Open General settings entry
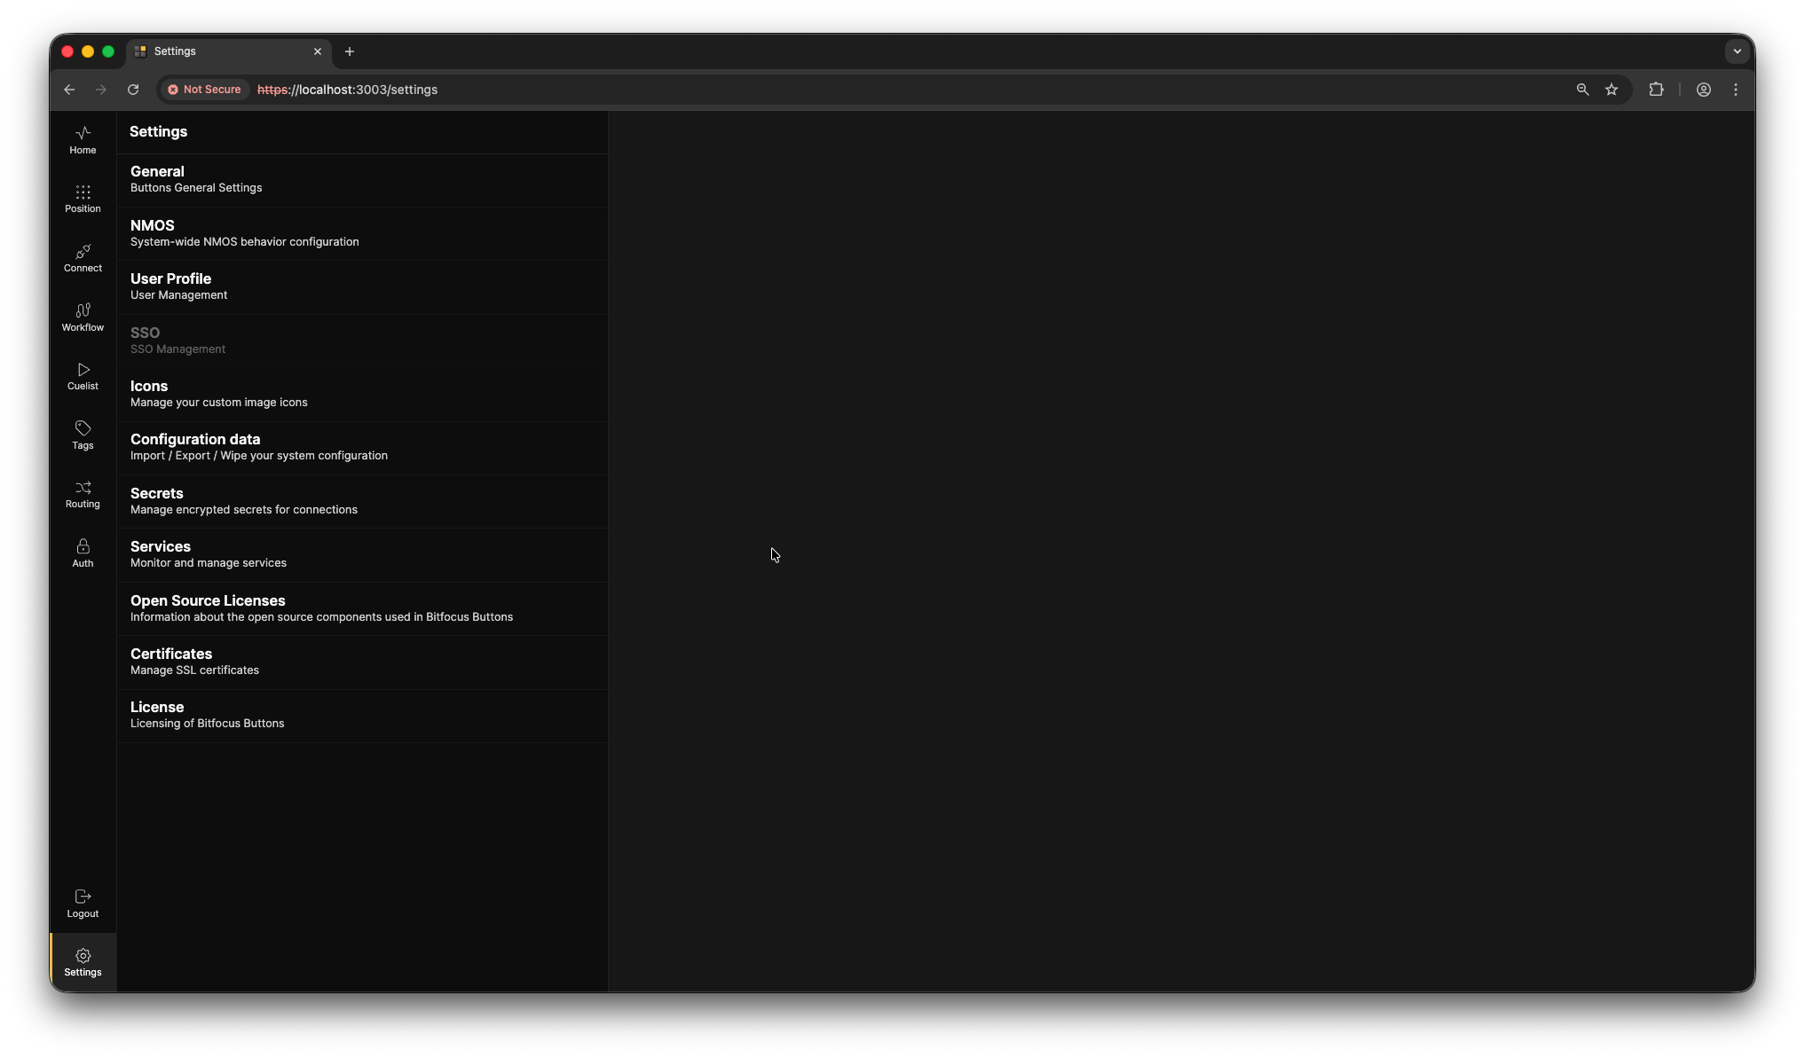The width and height of the screenshot is (1805, 1058). [x=362, y=180]
